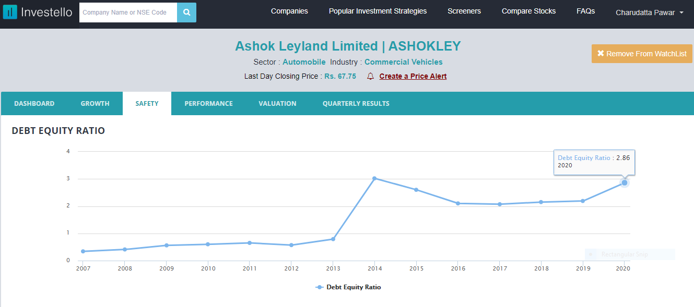
Task: Click the Automobile sector link
Action: point(304,62)
